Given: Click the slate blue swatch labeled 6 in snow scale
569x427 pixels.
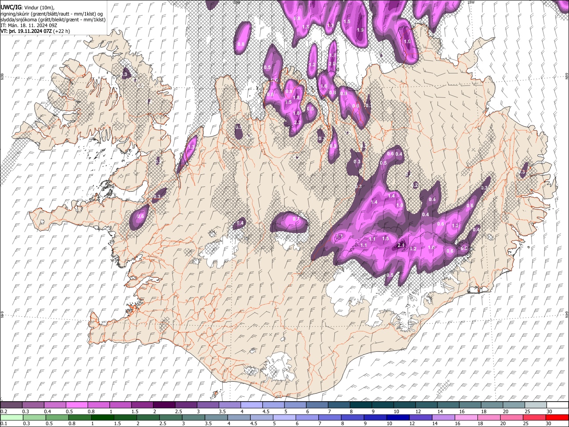Looking at the screenshot, I should 317,405.
